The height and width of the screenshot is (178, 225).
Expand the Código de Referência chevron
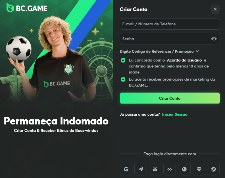coord(197,51)
